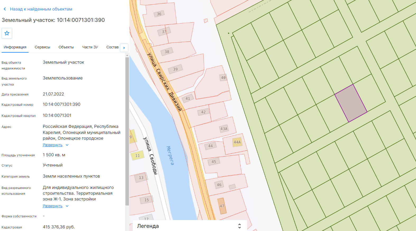Expand the full address with Развернуть
Screen dimensions: 416x231
[x=53, y=145]
